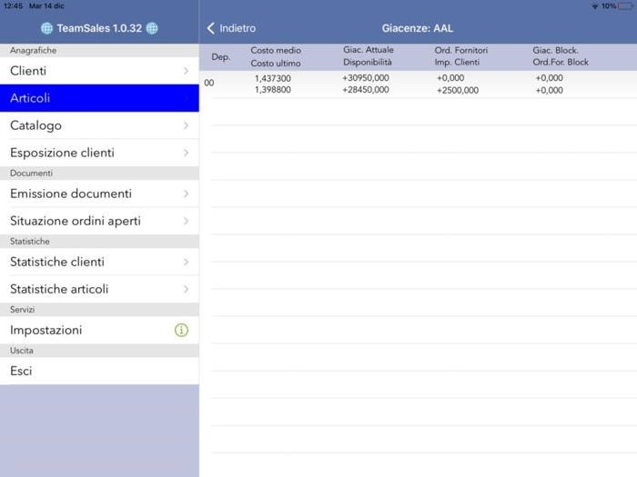Expand chevron on the Clienti row
The width and height of the screenshot is (637, 477).
pyautogui.click(x=186, y=71)
